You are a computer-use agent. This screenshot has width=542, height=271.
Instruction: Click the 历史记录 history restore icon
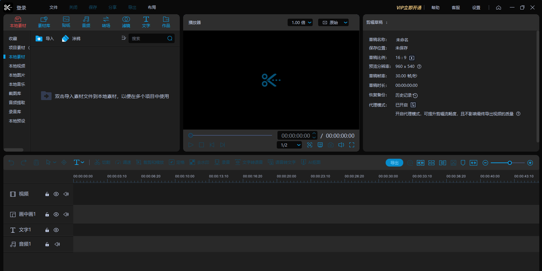point(415,96)
